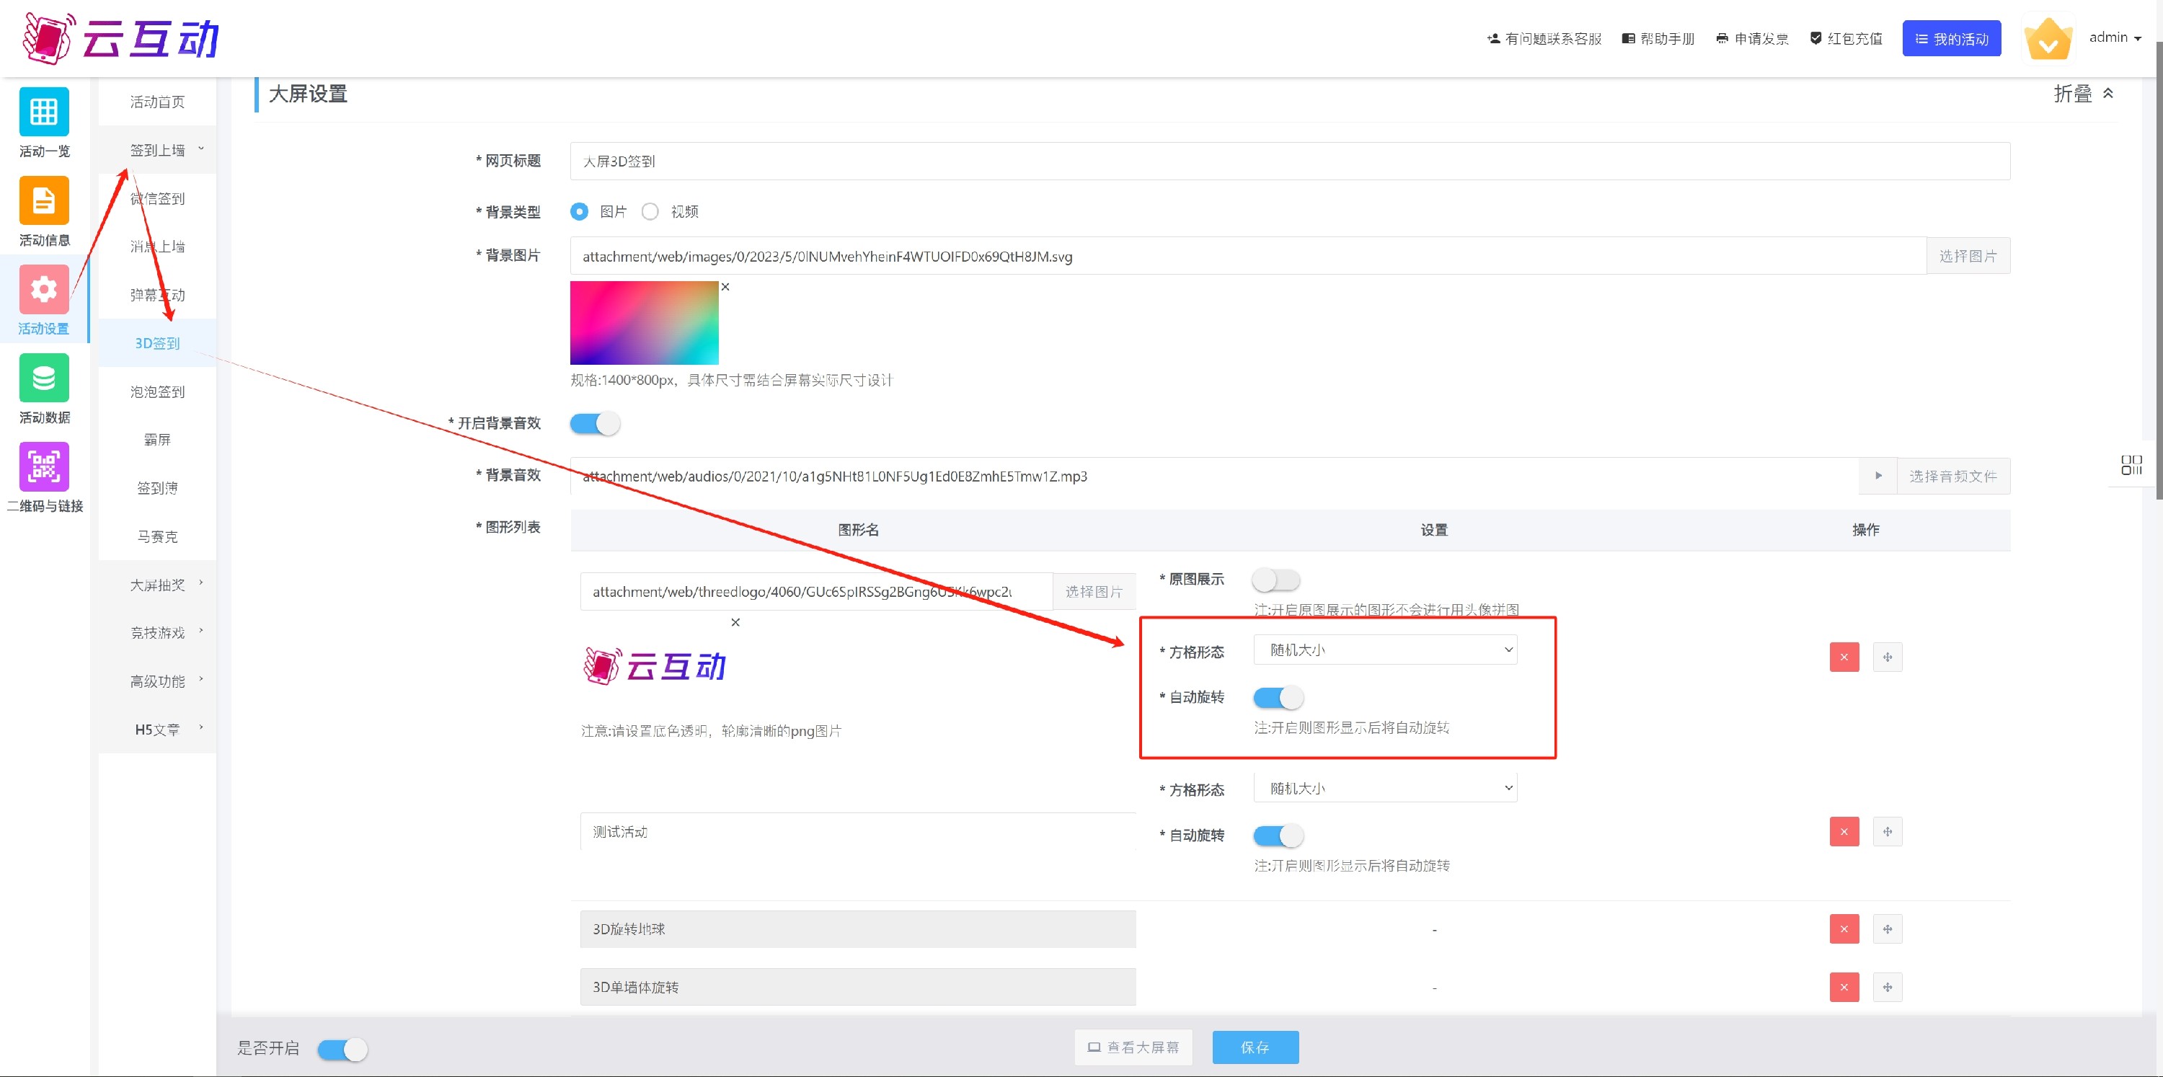Image resolution: width=2163 pixels, height=1077 pixels.
Task: Collapse the 签到上墙 menu group
Action: [157, 150]
